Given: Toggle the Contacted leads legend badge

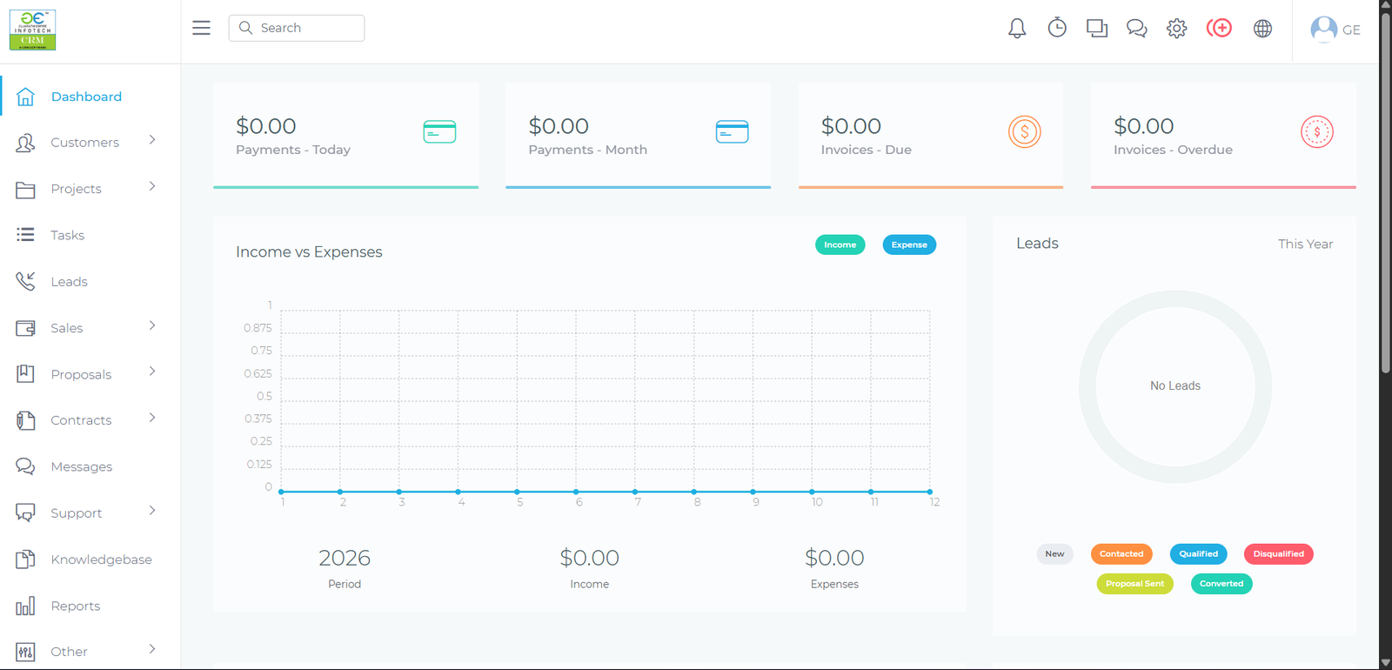Looking at the screenshot, I should [x=1121, y=554].
